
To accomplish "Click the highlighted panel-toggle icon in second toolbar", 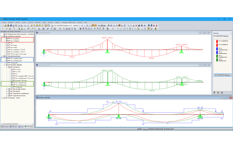I will pyautogui.click(x=149, y=28).
